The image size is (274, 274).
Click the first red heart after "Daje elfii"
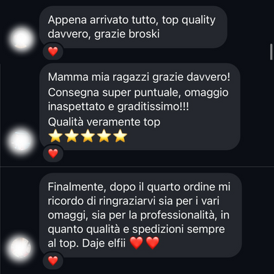coord(136,242)
